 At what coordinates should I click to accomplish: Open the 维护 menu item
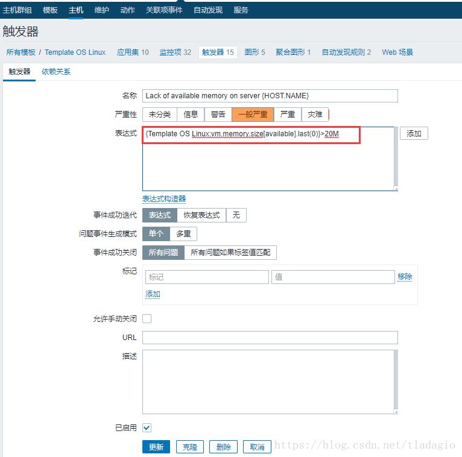click(x=102, y=10)
